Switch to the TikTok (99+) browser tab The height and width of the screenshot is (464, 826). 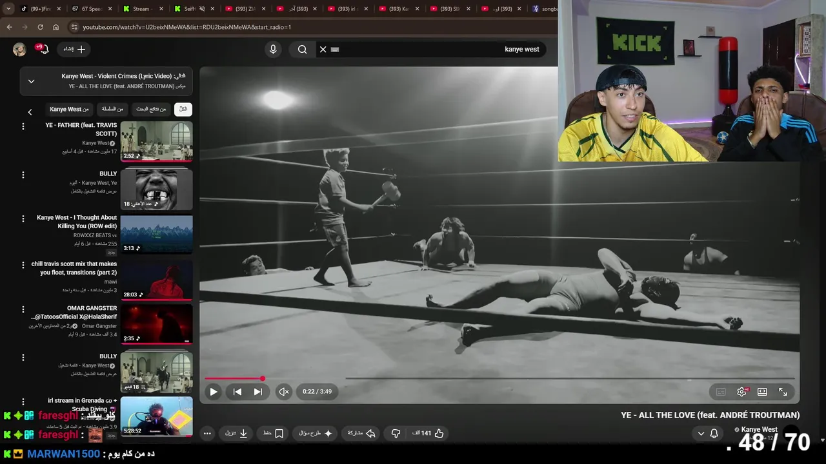click(x=41, y=9)
